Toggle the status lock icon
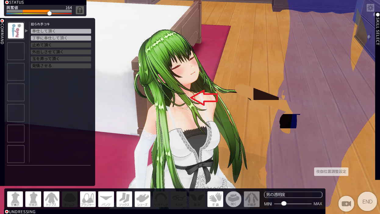The height and width of the screenshot is (214, 380). pos(80,10)
